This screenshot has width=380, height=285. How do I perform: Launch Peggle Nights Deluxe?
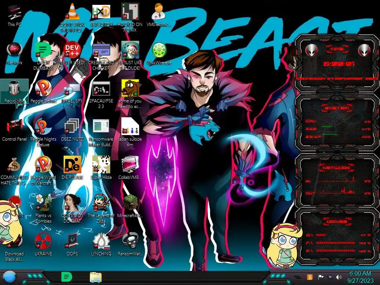[x=43, y=132]
